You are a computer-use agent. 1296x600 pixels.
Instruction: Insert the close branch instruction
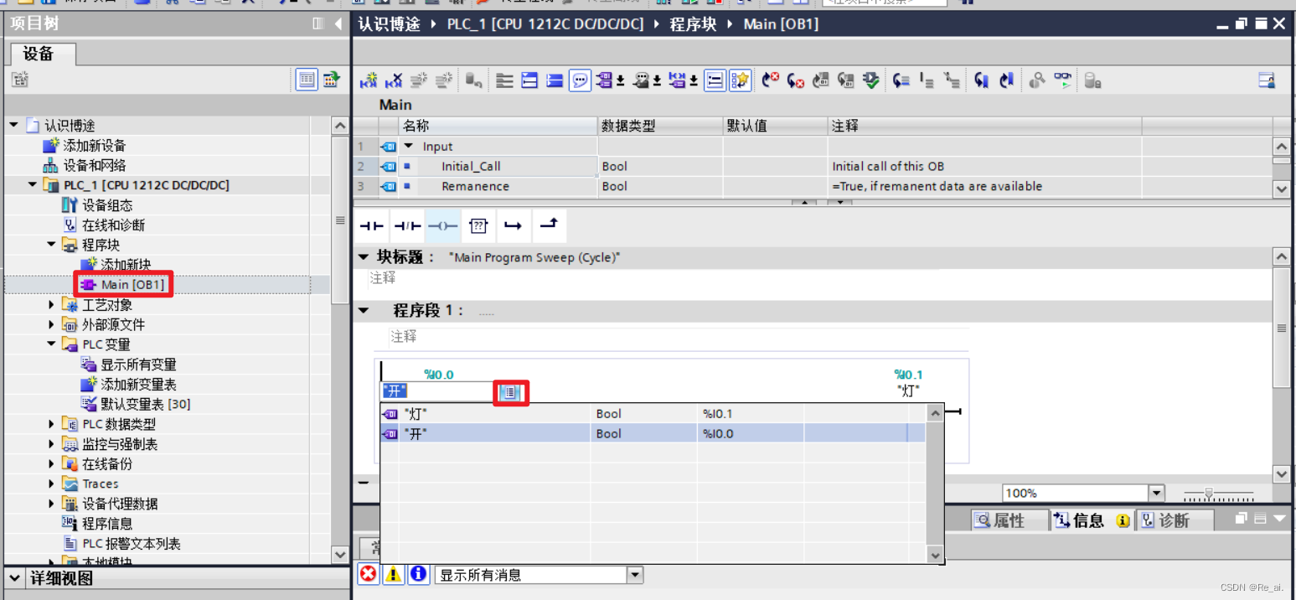[548, 225]
